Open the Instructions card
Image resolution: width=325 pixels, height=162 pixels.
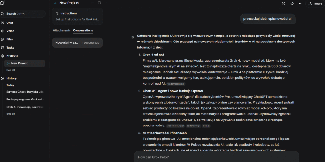pyautogui.click(x=77, y=16)
